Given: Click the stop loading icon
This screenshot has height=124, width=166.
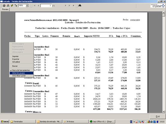Looking at the screenshot, I should [73, 6].
